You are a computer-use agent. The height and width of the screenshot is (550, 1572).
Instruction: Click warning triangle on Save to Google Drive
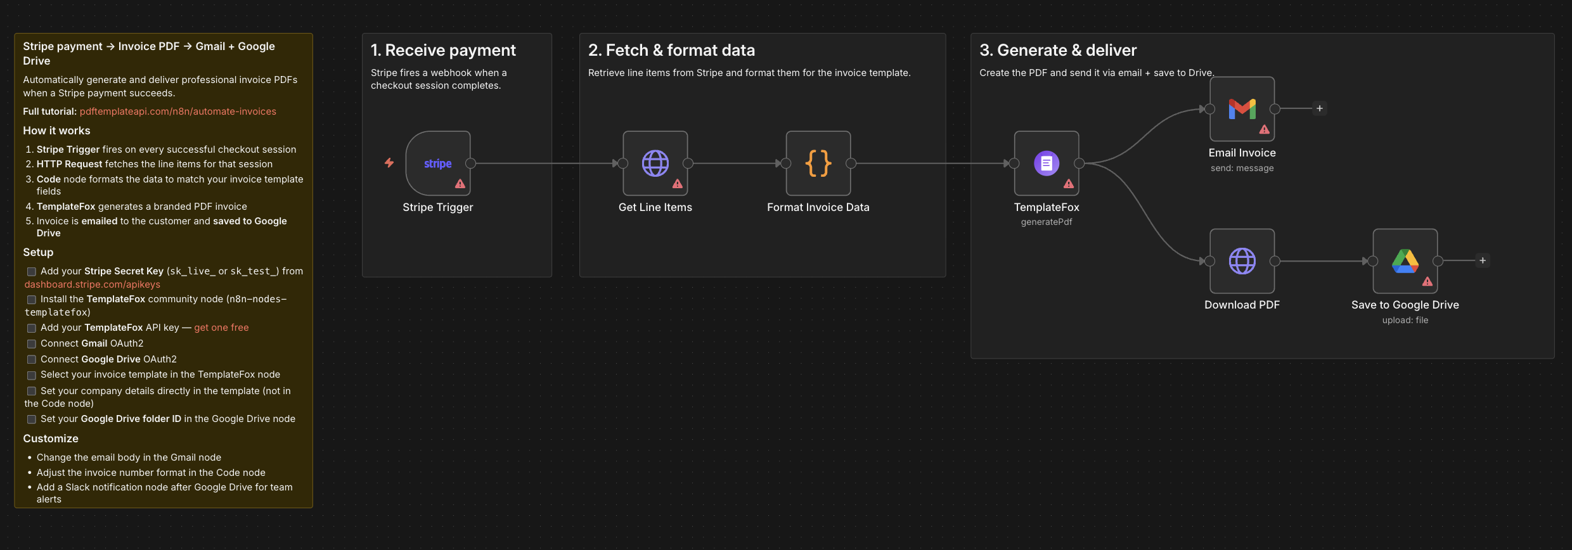1427,281
